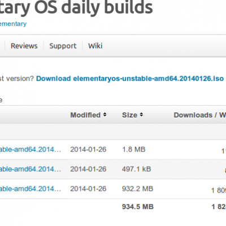Open file link in the 497.1 kB row
This screenshot has width=226, height=226.
click(31, 169)
